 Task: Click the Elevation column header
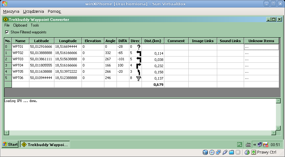coord(93,41)
